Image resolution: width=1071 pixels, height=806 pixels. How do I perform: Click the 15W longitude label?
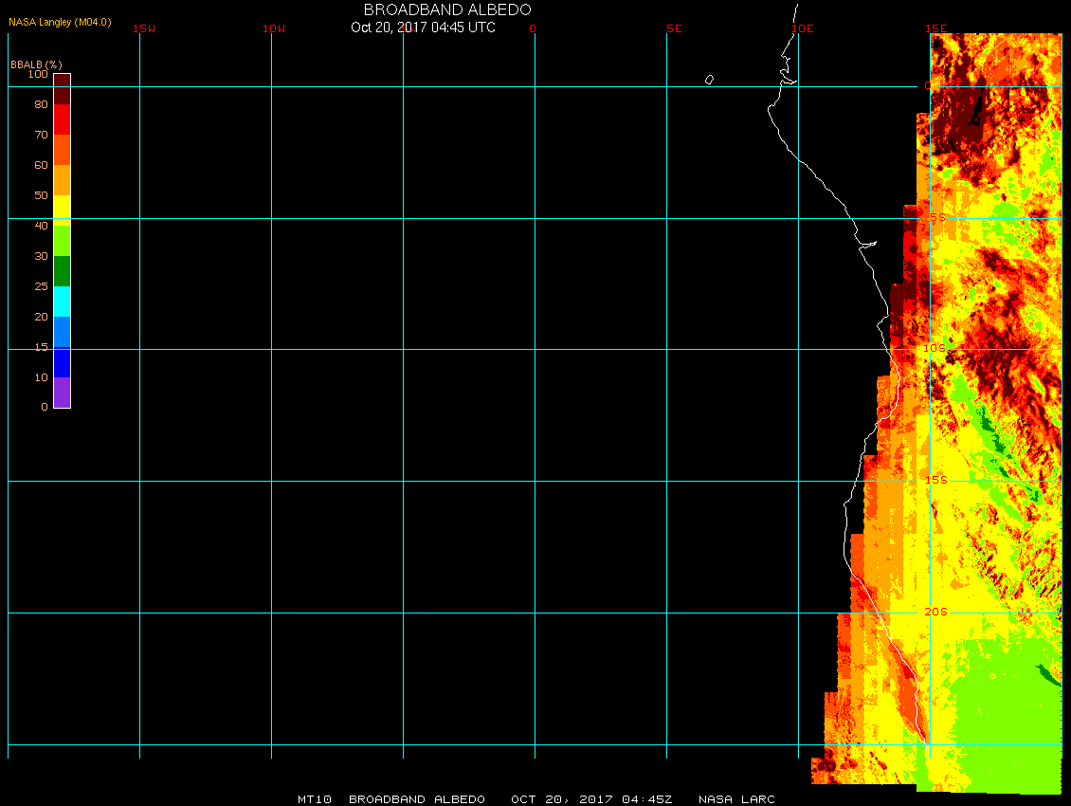[144, 28]
